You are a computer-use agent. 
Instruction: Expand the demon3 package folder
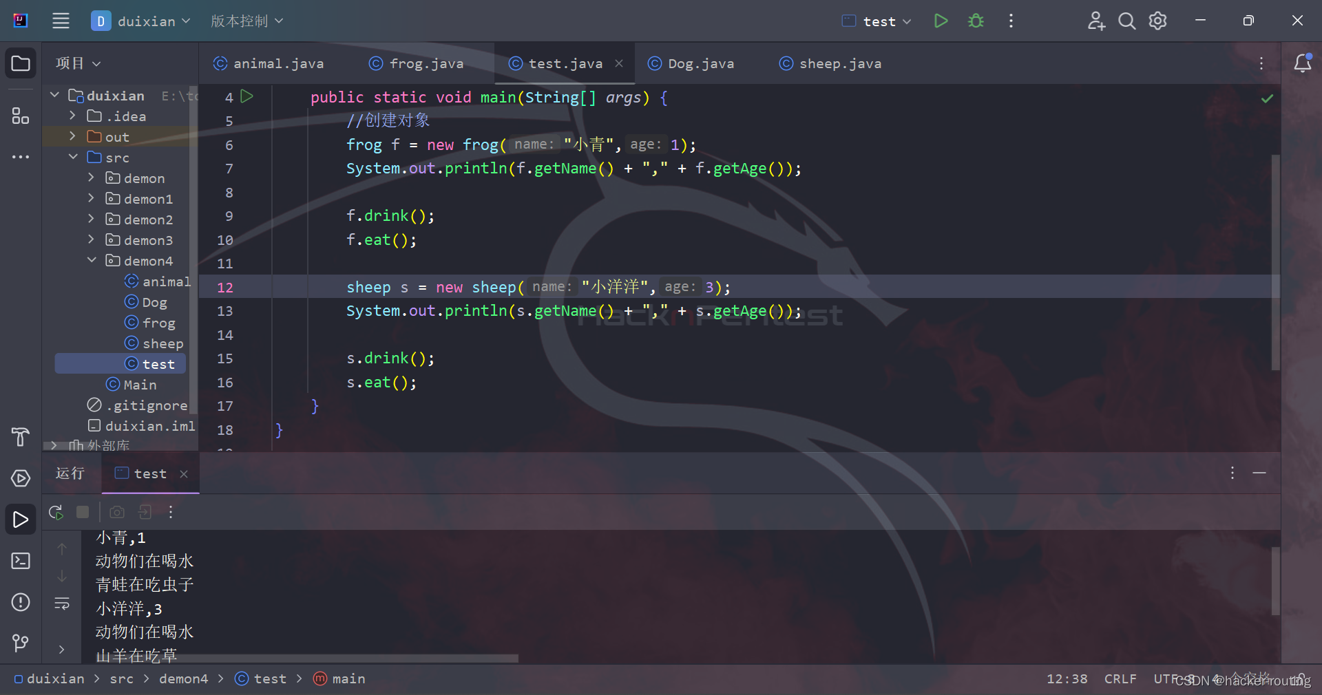(91, 239)
